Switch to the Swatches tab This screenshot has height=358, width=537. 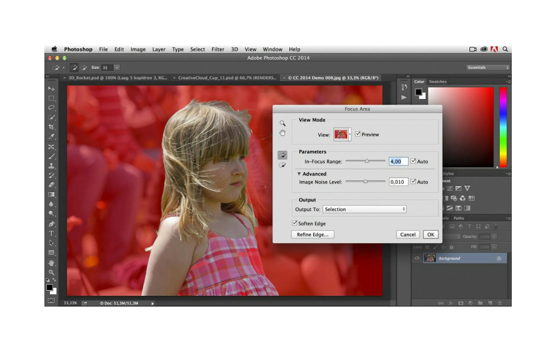pyautogui.click(x=437, y=82)
